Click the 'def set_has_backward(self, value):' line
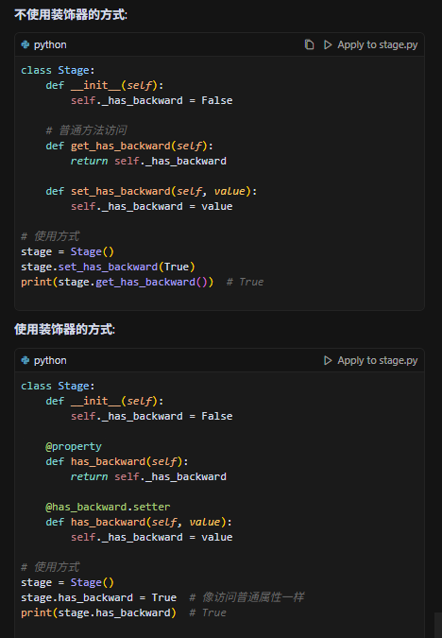442x638 pixels. tap(151, 191)
